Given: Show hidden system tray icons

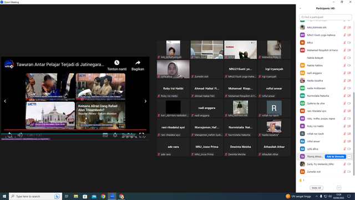Looking at the screenshot, I should click(x=317, y=196).
